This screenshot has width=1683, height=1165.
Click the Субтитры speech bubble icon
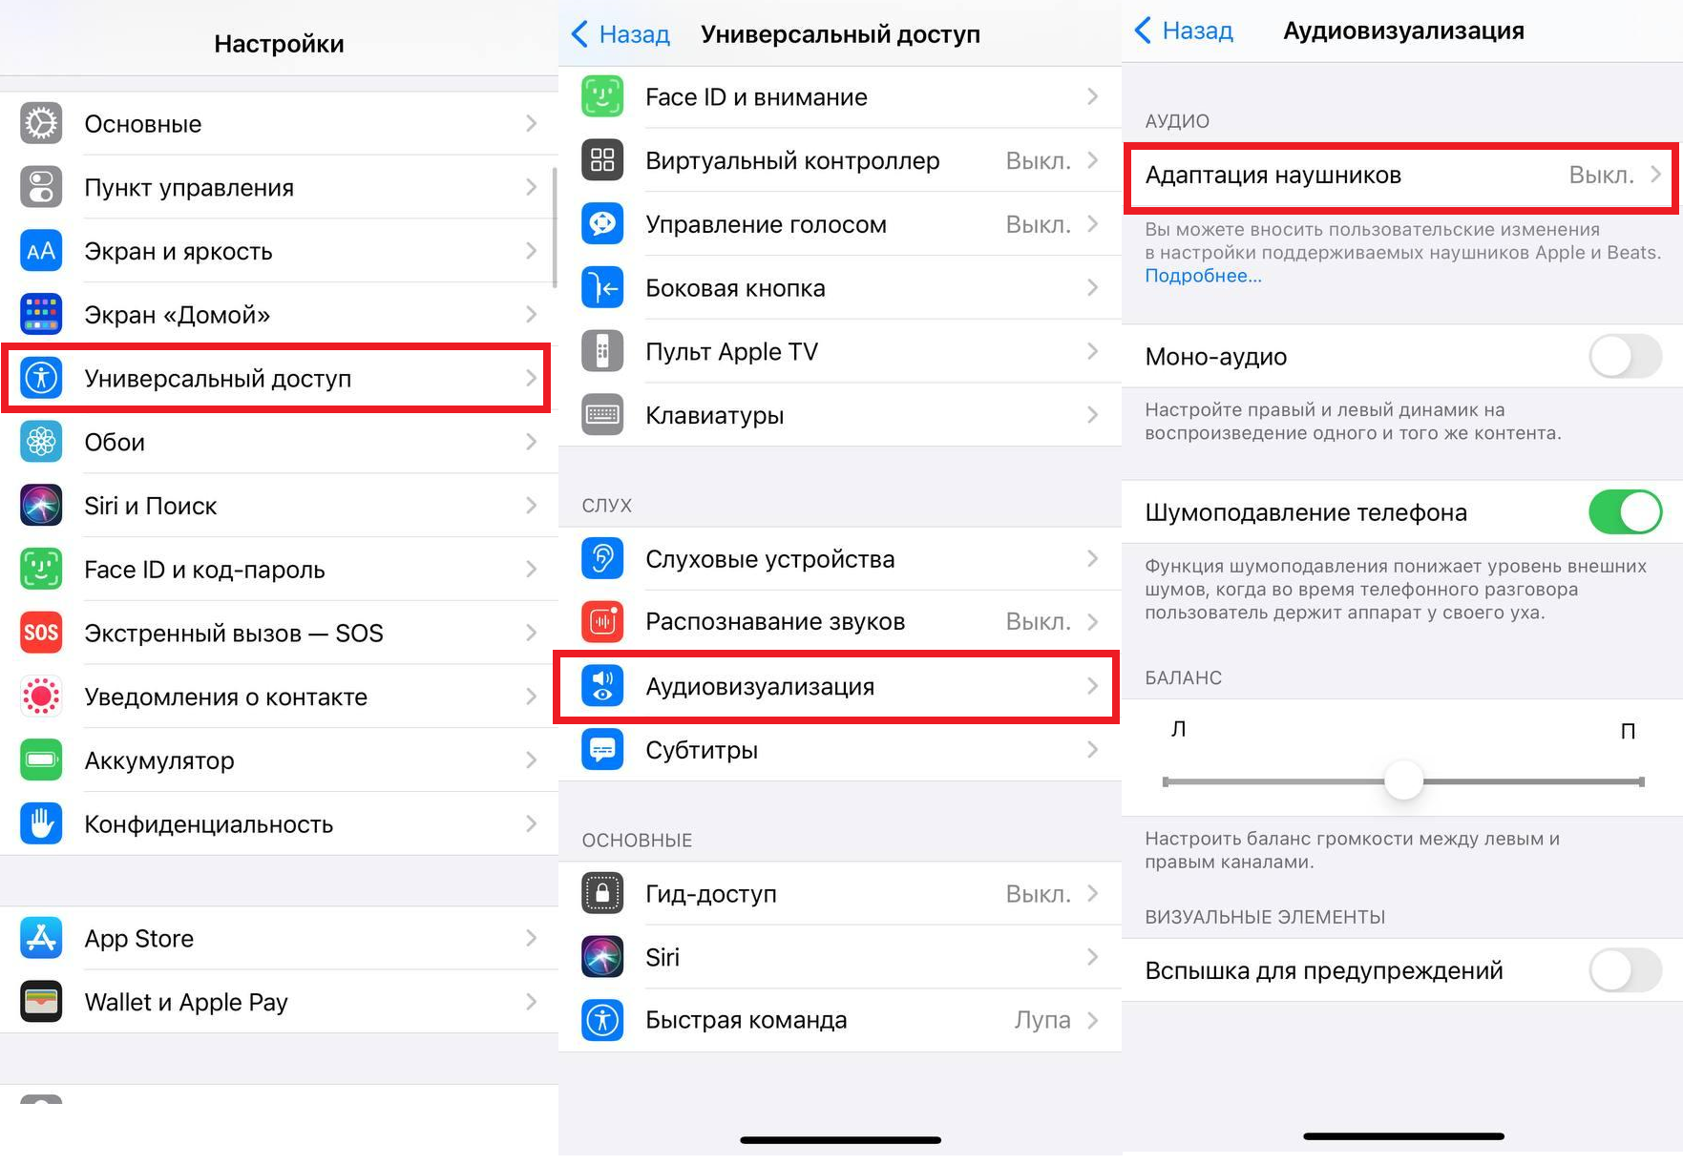602,750
